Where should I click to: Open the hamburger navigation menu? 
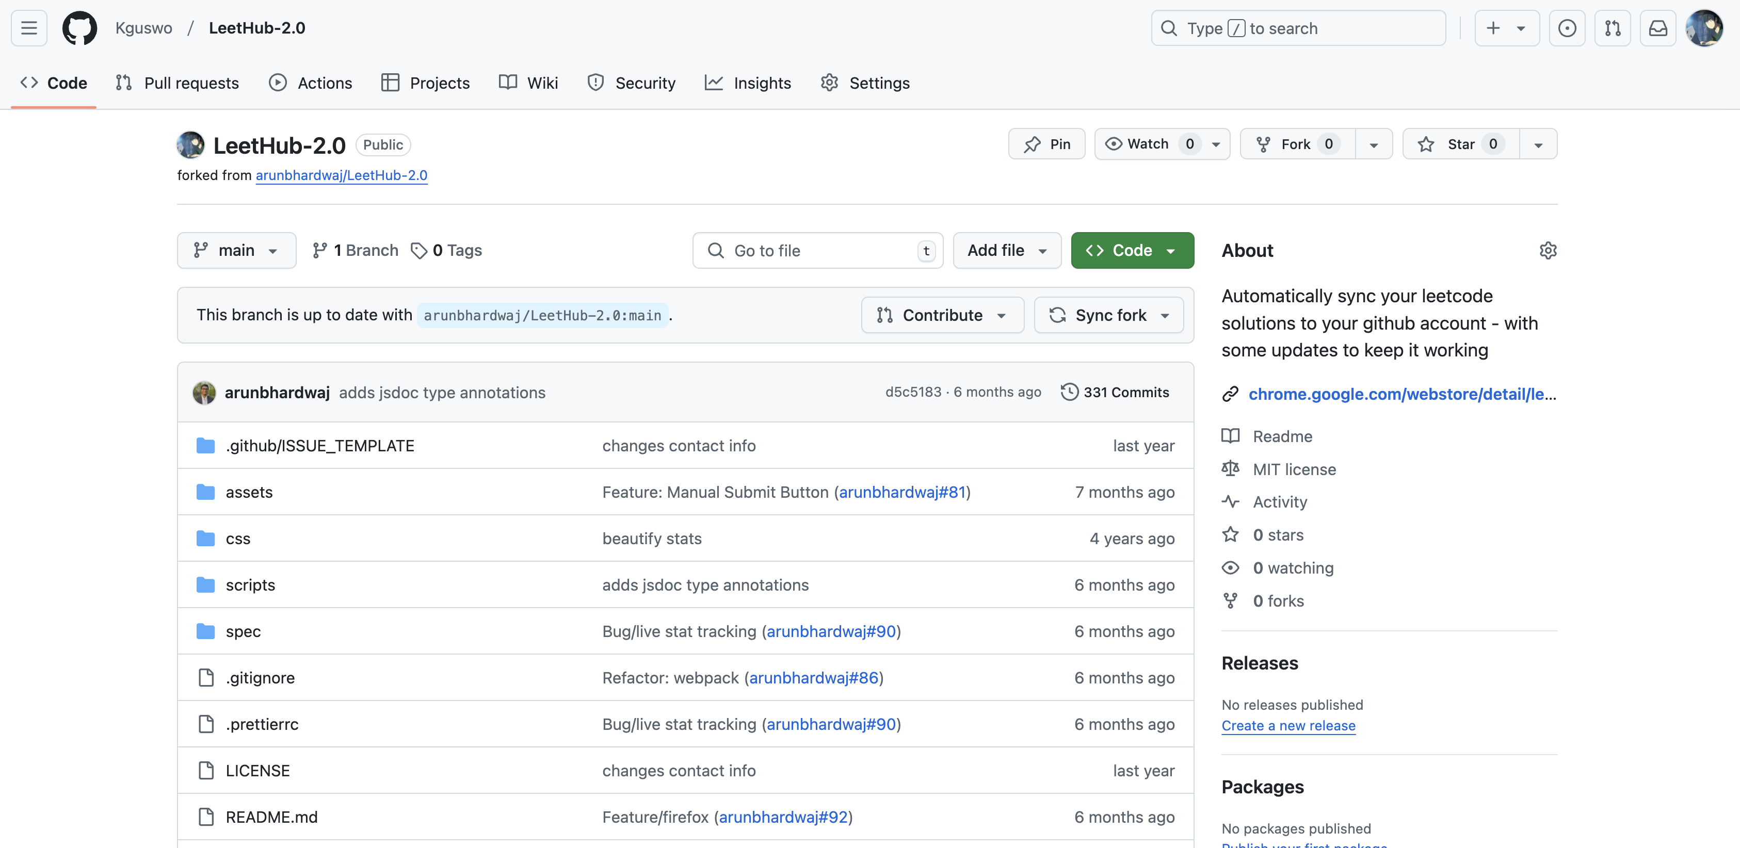click(29, 28)
